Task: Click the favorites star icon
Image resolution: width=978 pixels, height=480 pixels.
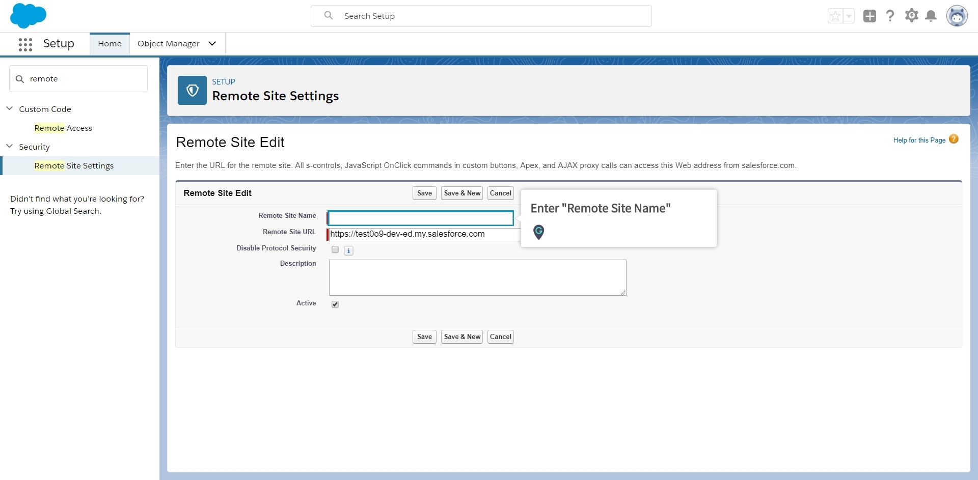Action: click(835, 16)
